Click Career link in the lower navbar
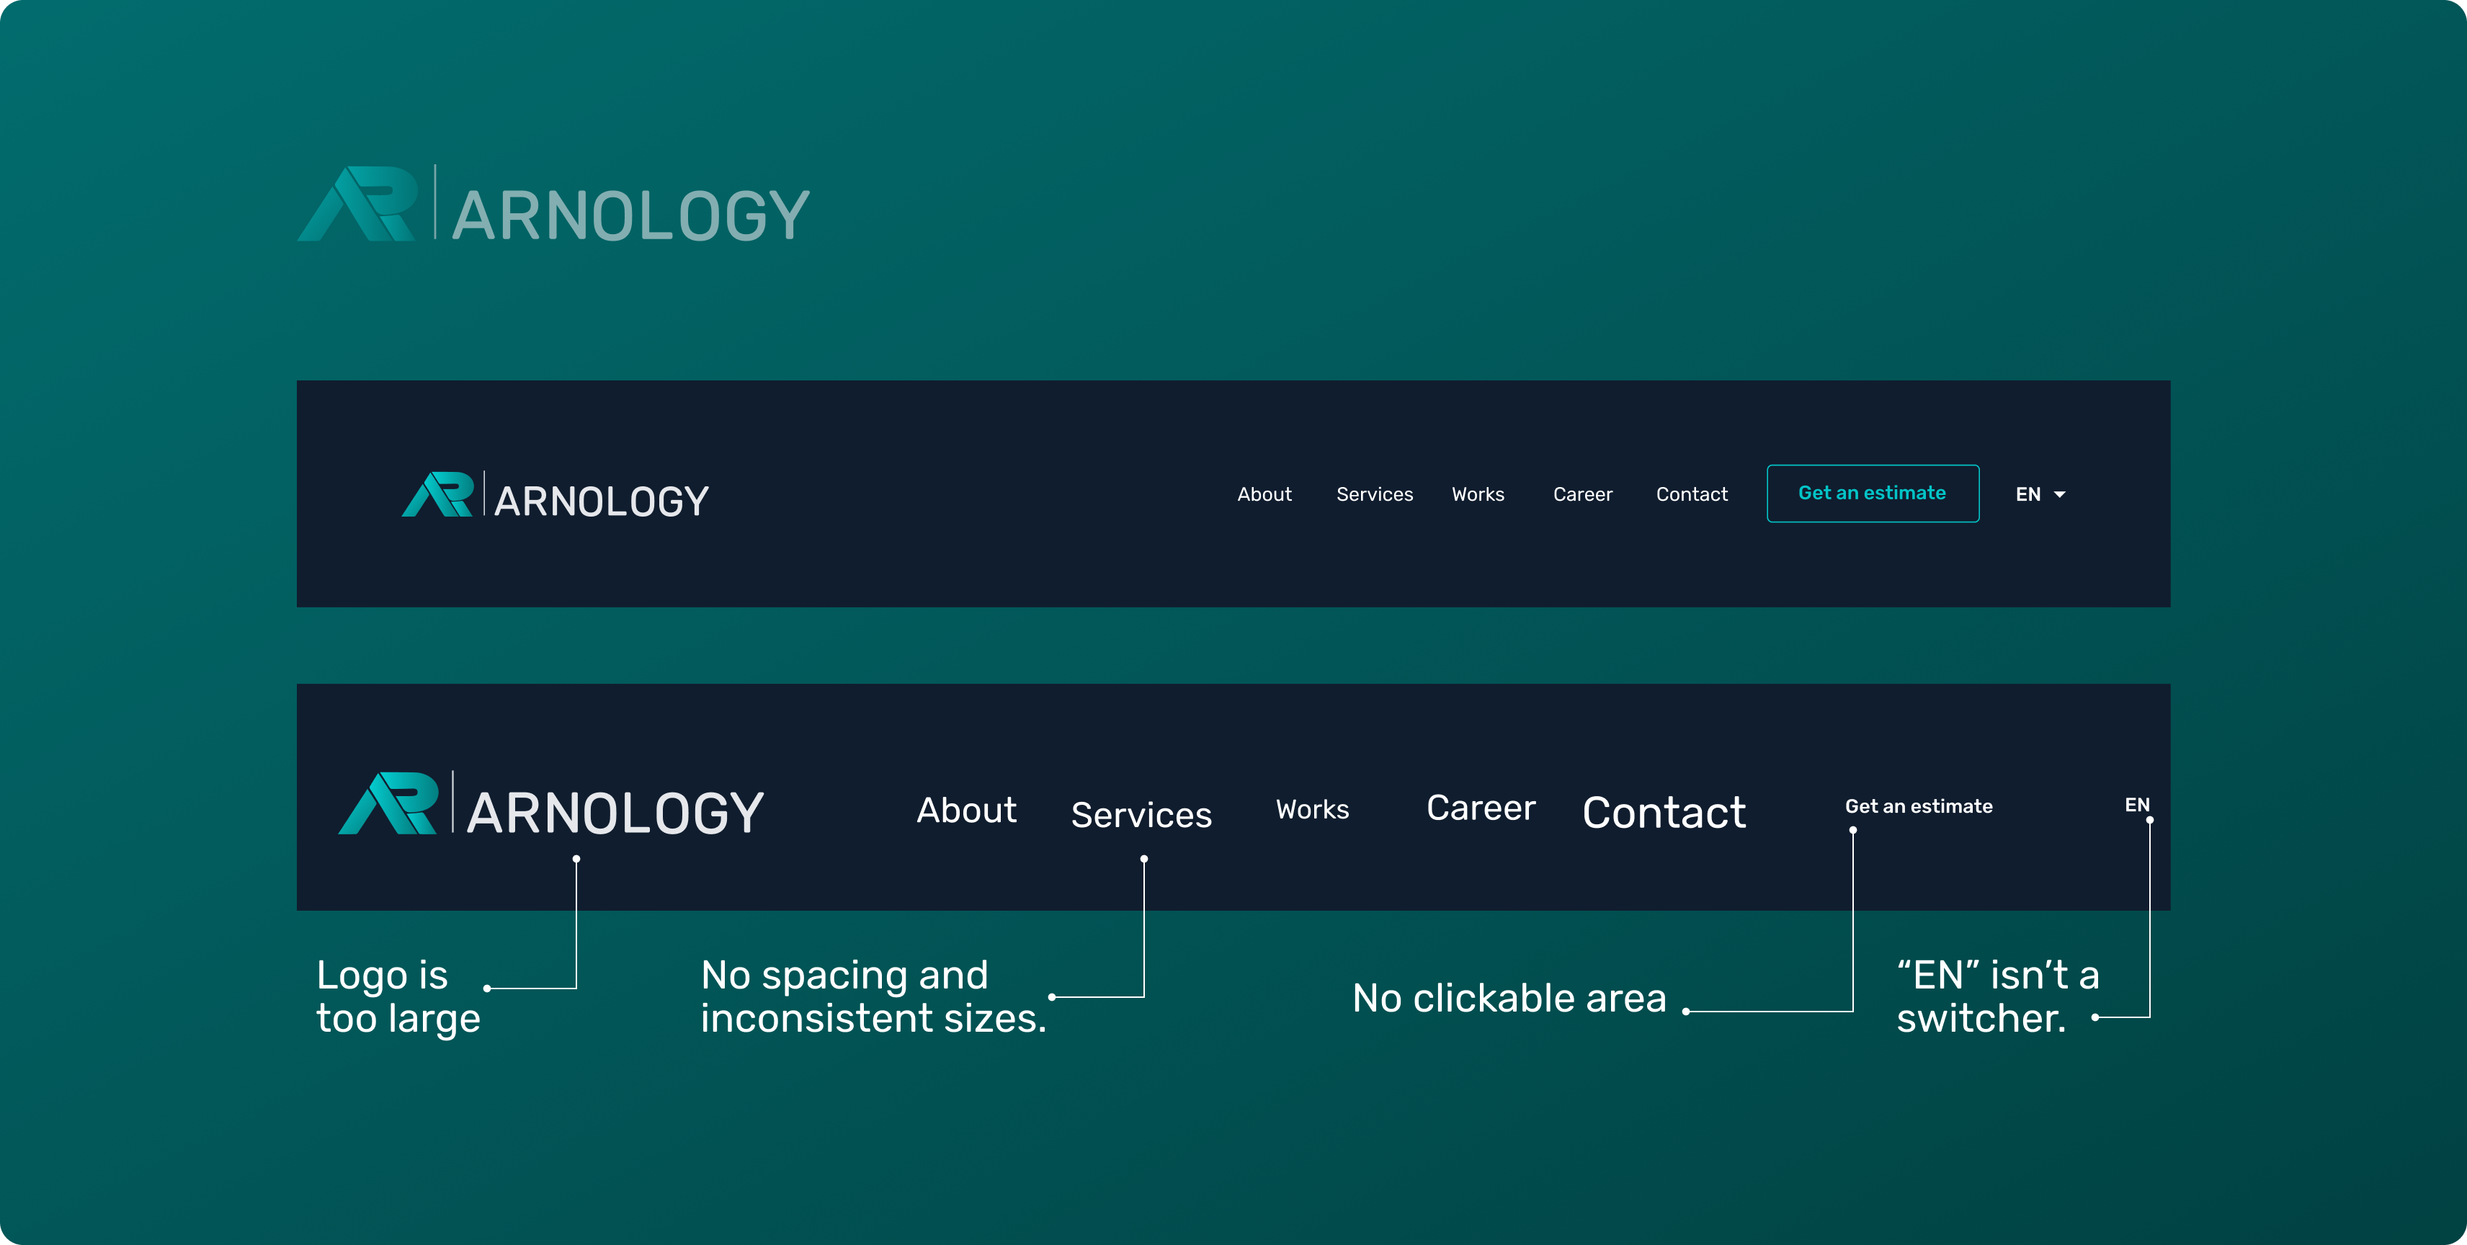 tap(1481, 808)
